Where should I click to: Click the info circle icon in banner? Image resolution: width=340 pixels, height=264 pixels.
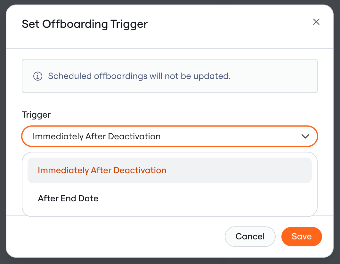pyautogui.click(x=38, y=76)
